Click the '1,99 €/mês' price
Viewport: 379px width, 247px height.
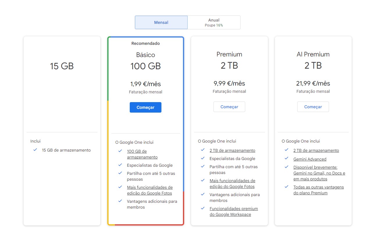[145, 84]
